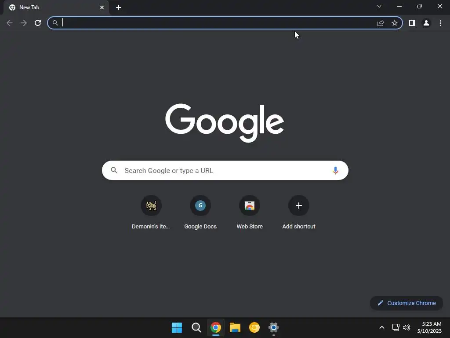
Task: Open Settings gear in taskbar
Action: (274, 327)
